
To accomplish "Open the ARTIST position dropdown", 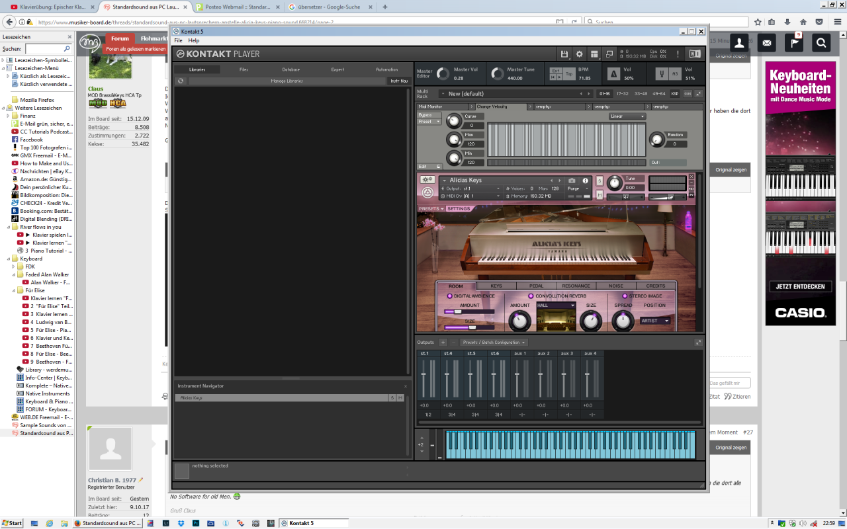I will [655, 321].
